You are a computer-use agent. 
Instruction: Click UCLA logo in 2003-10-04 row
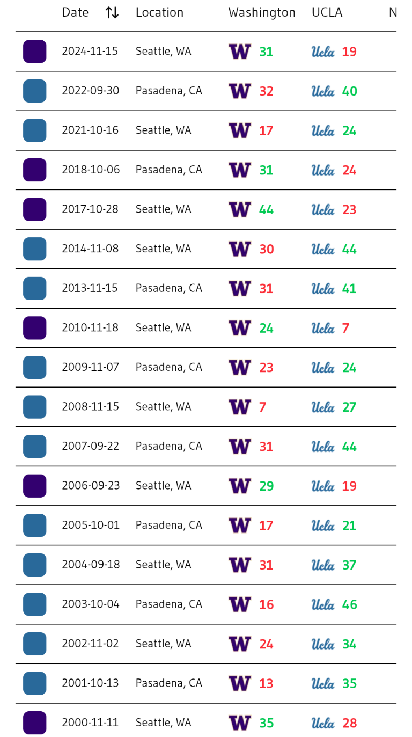tap(323, 604)
